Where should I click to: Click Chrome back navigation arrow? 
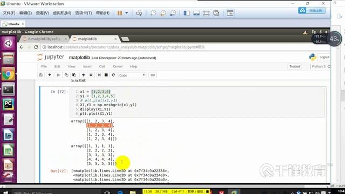coord(22,47)
